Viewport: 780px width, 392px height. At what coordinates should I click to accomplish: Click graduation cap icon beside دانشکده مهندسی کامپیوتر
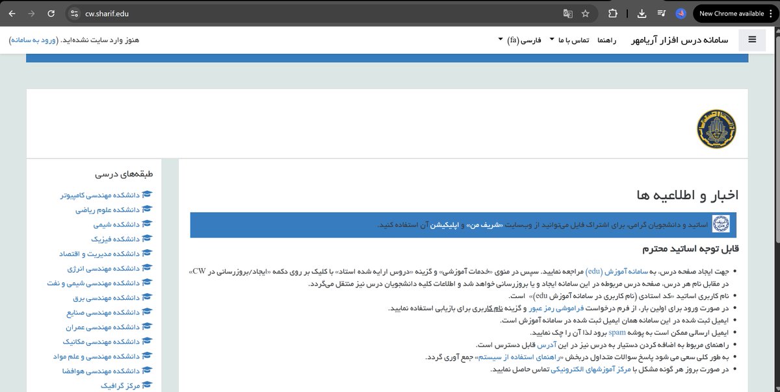click(147, 195)
